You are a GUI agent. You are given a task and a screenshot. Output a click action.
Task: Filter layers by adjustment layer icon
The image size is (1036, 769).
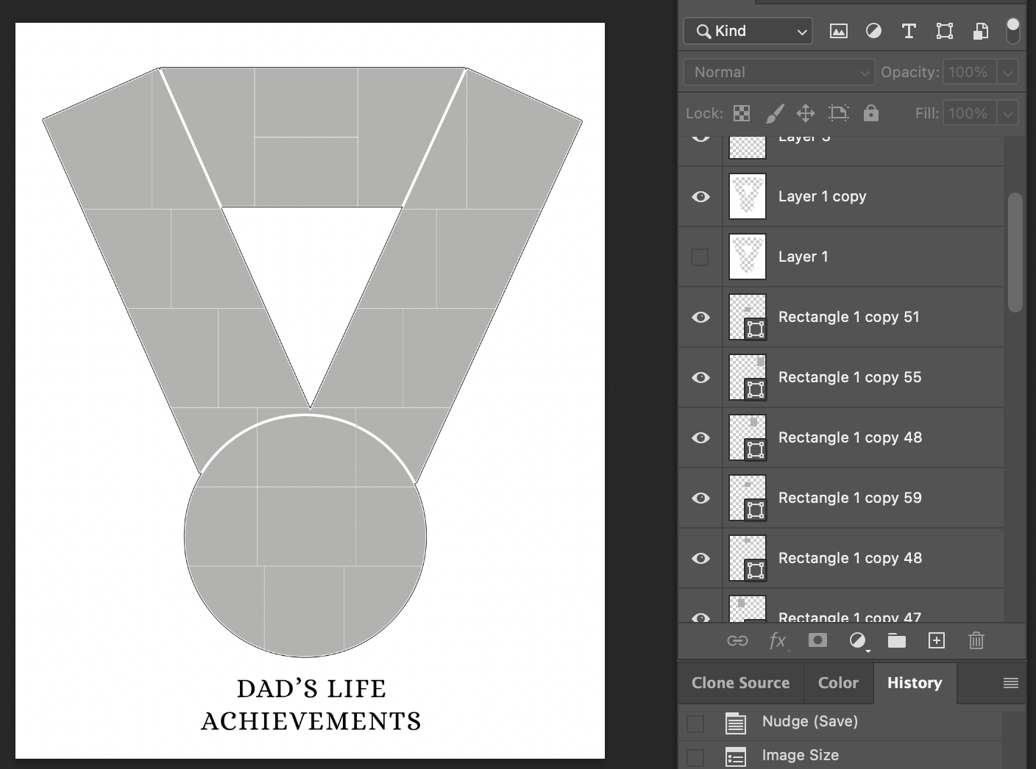click(x=873, y=31)
